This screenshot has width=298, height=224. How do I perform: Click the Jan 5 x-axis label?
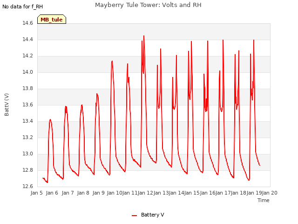click(36, 193)
